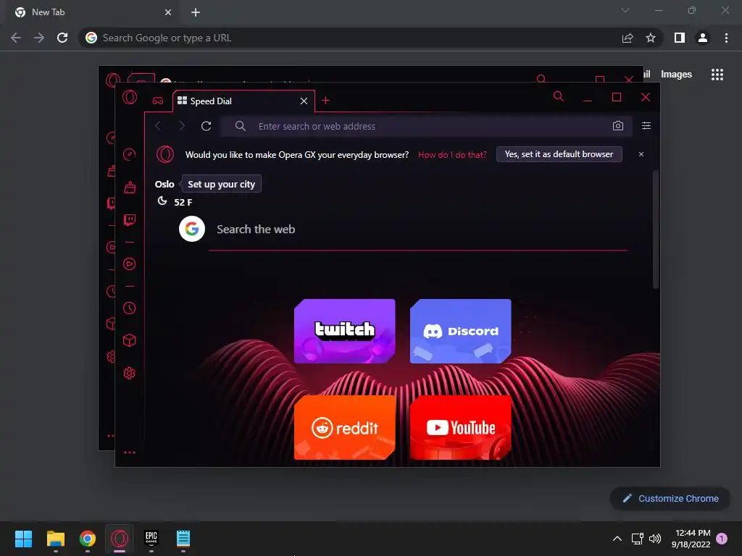Click the 52 F temperature reading
Viewport: 742px width, 556px height.
183,203
